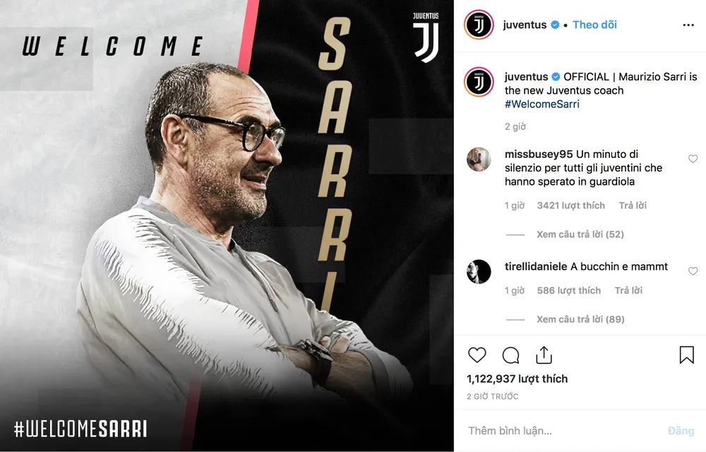This screenshot has height=452, width=706.
Task: Open the comment bubble icon
Action: (x=510, y=355)
